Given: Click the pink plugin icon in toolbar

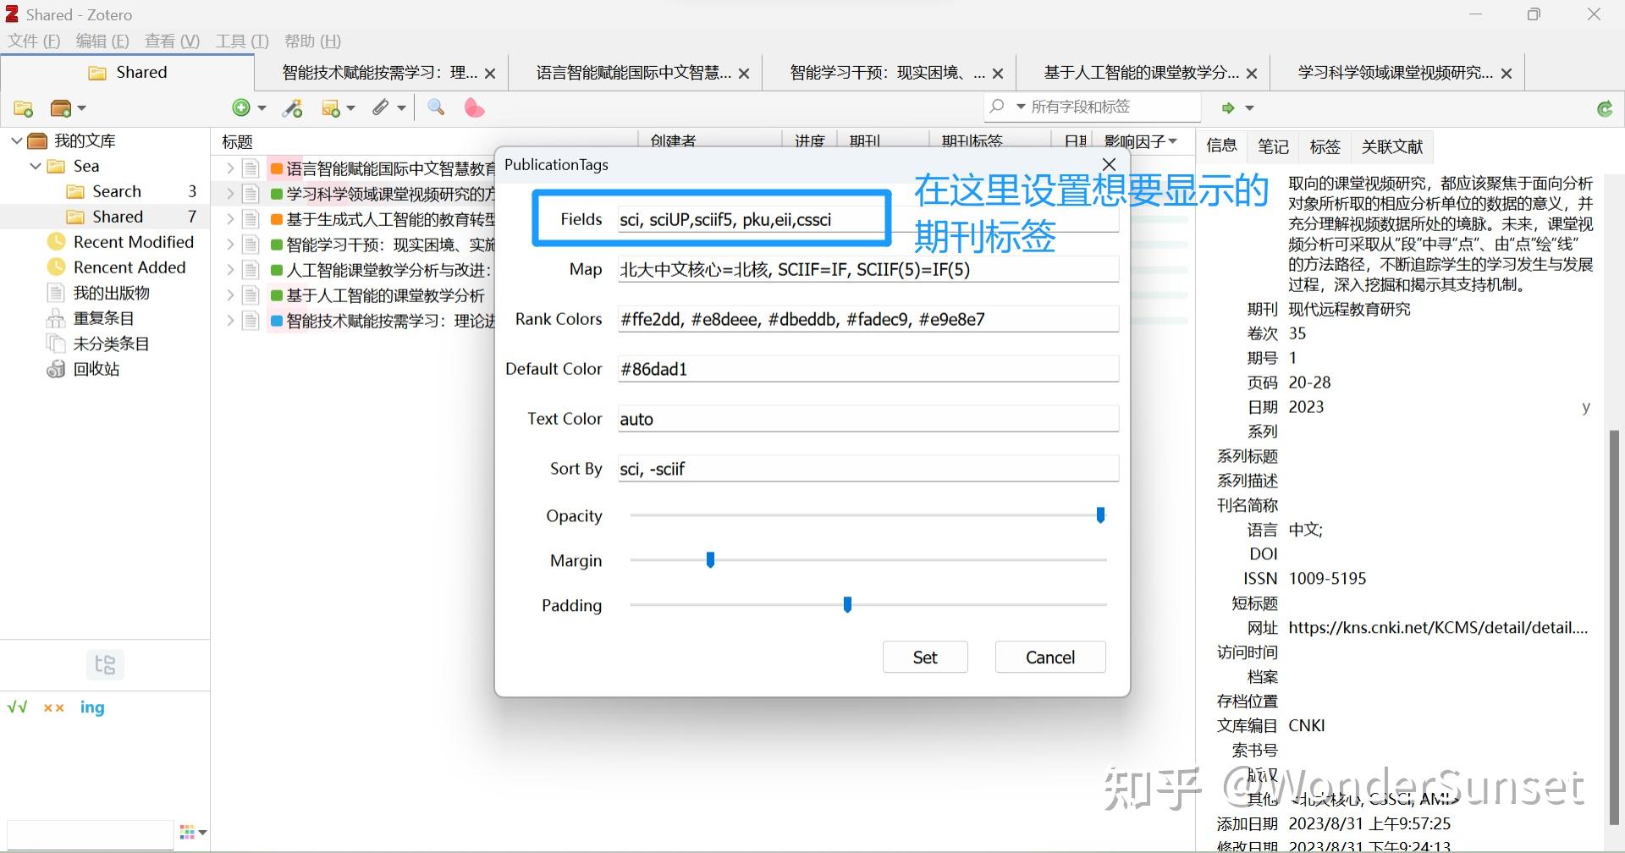Looking at the screenshot, I should pos(474,107).
